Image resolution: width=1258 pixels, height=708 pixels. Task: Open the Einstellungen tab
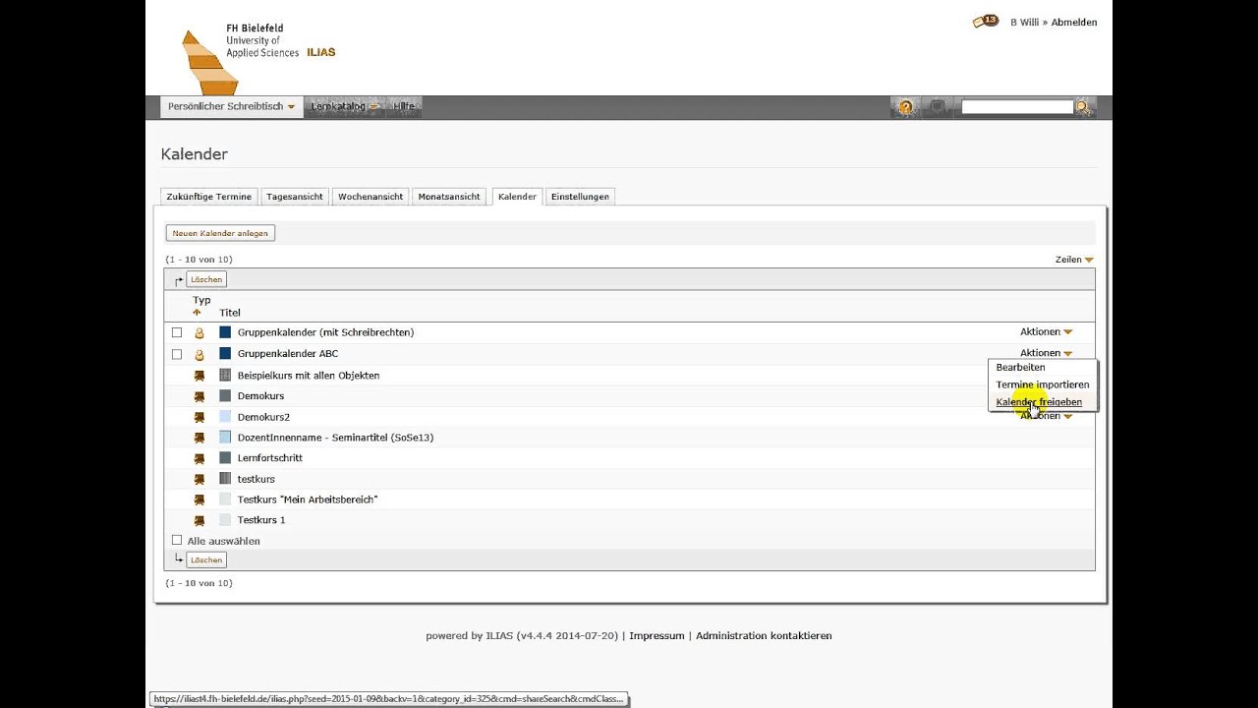click(580, 197)
